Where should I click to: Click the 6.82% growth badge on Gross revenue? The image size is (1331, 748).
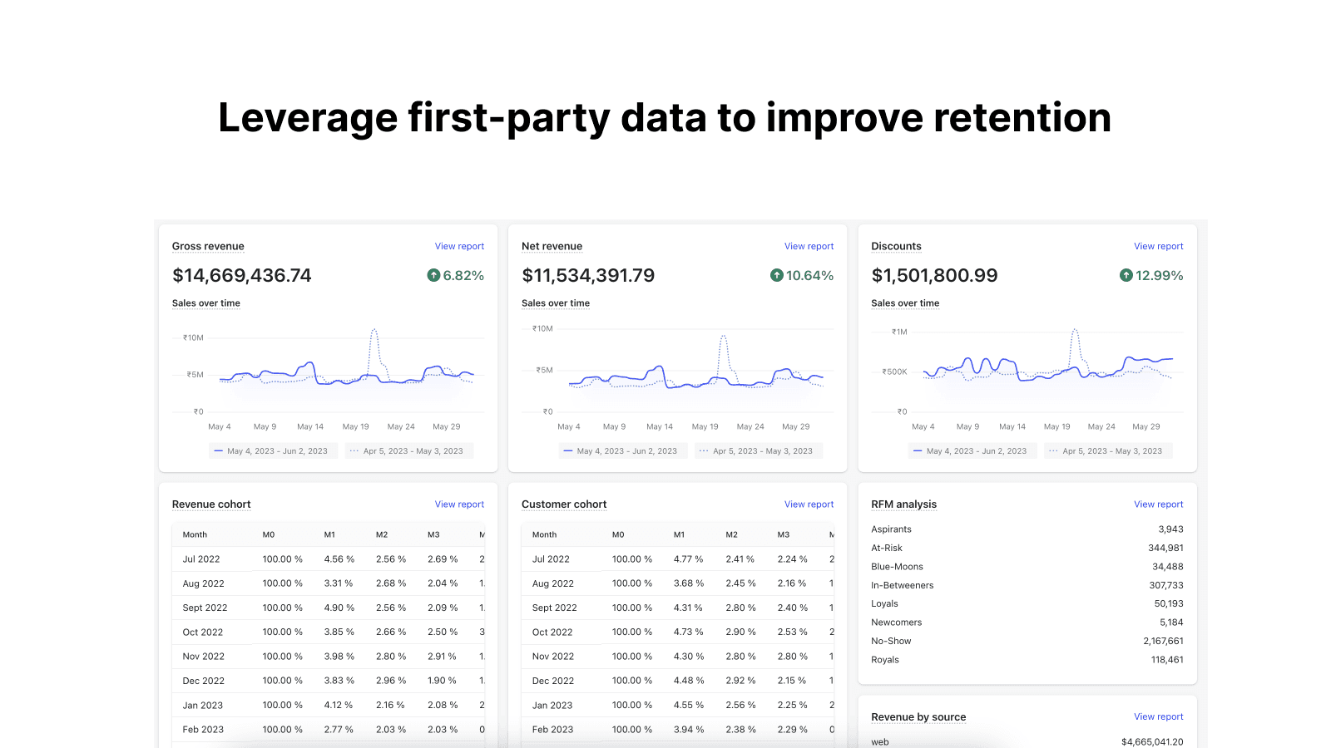456,275
